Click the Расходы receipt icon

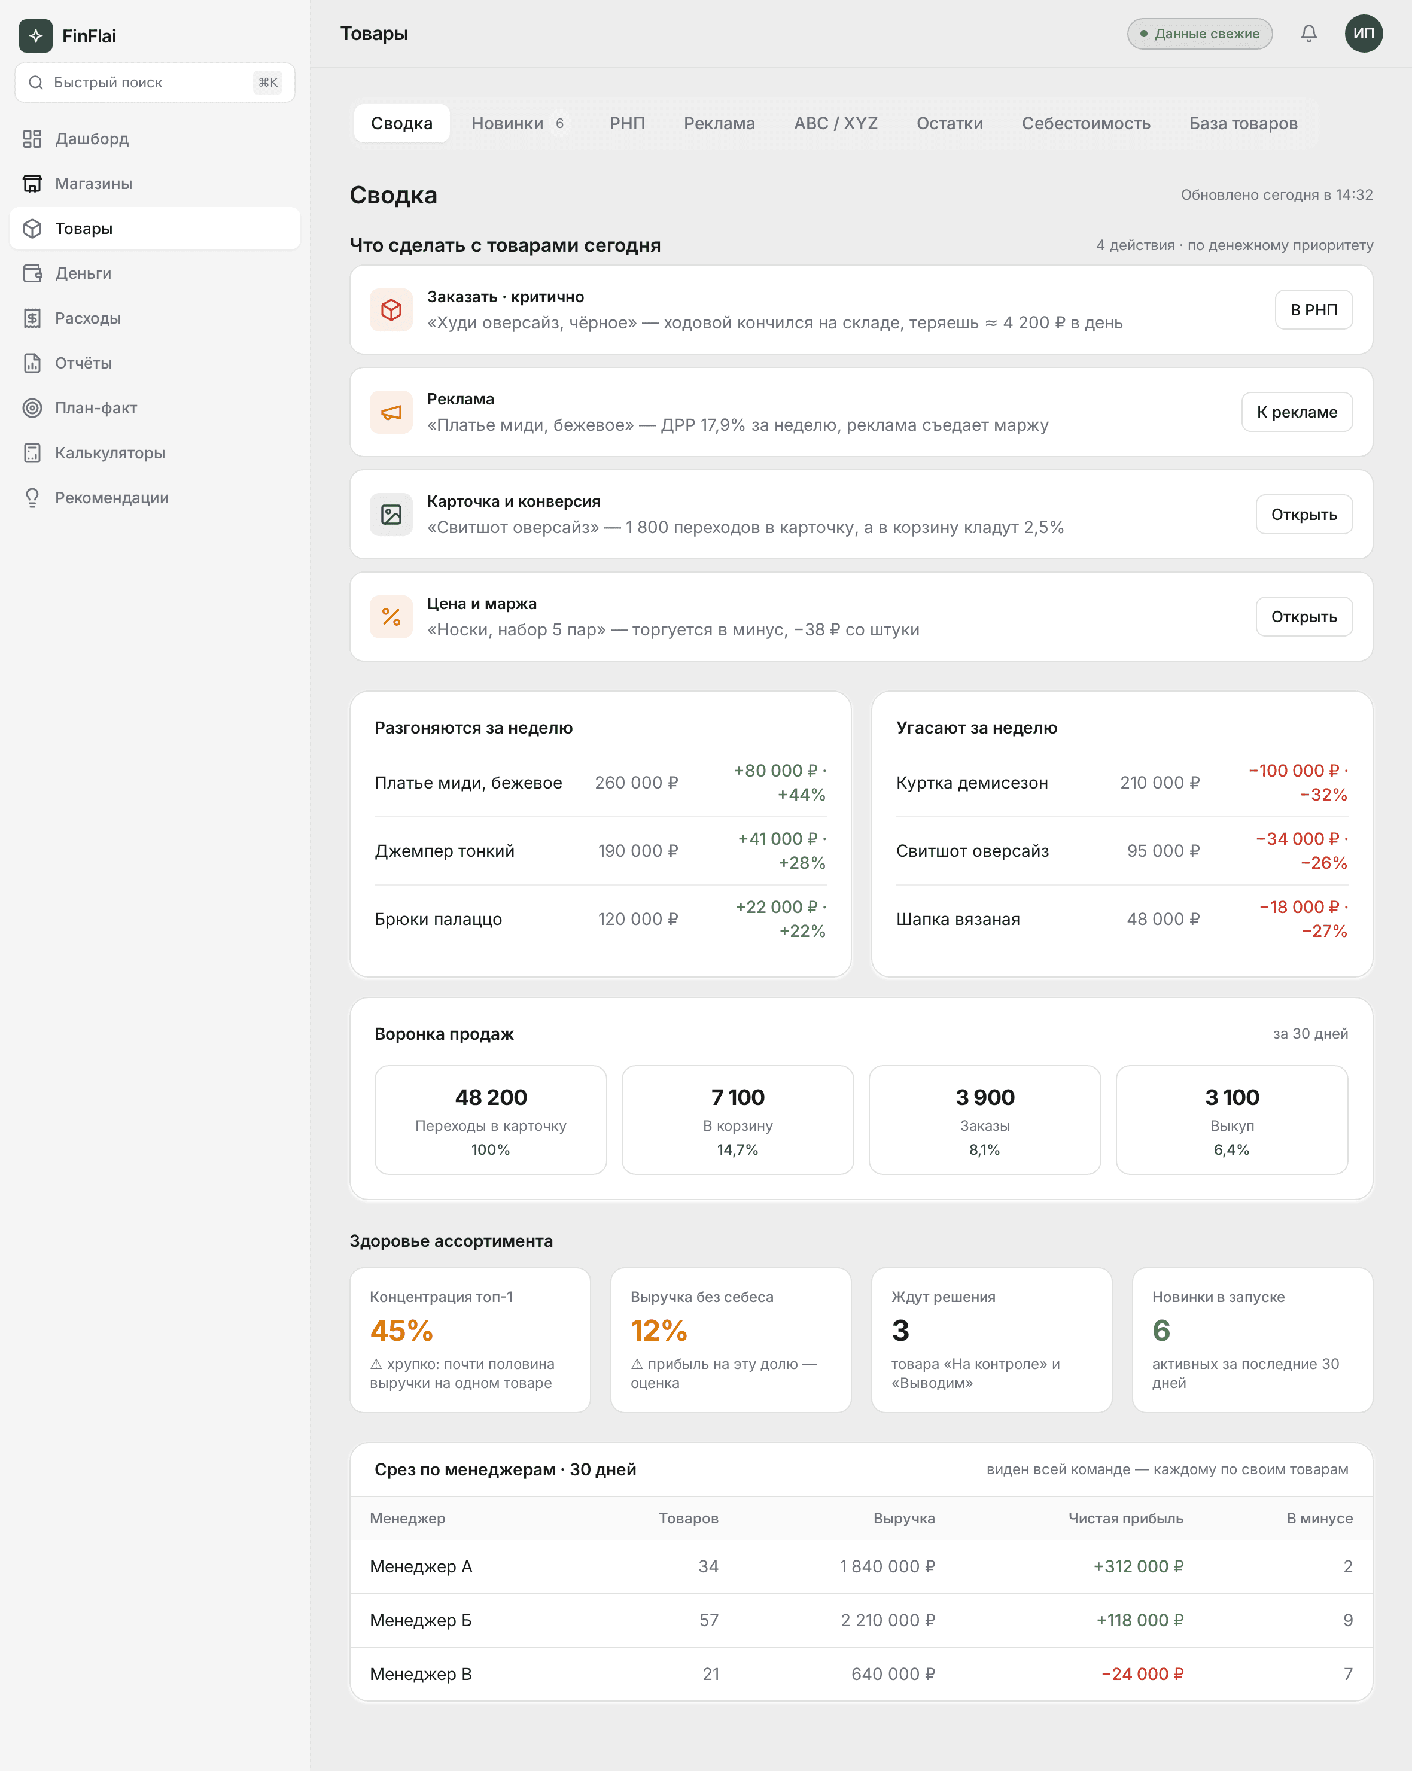(x=32, y=318)
